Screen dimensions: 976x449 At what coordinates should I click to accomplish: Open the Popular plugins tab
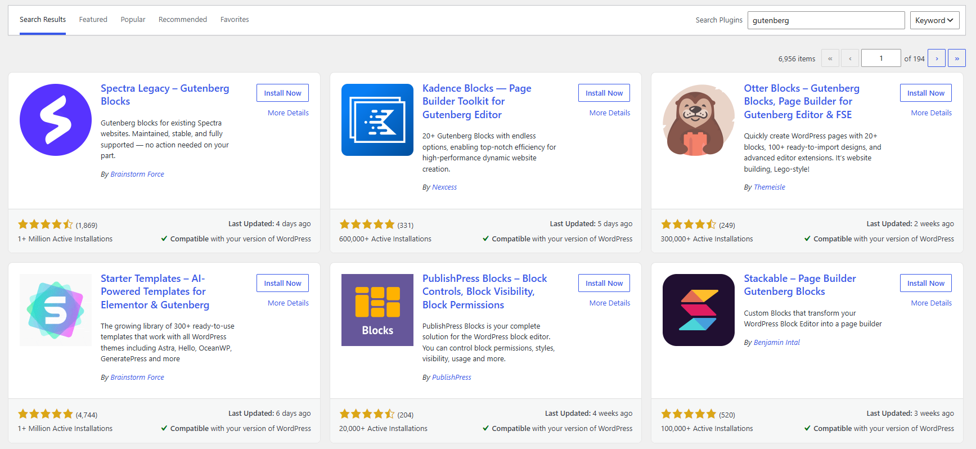pos(133,20)
